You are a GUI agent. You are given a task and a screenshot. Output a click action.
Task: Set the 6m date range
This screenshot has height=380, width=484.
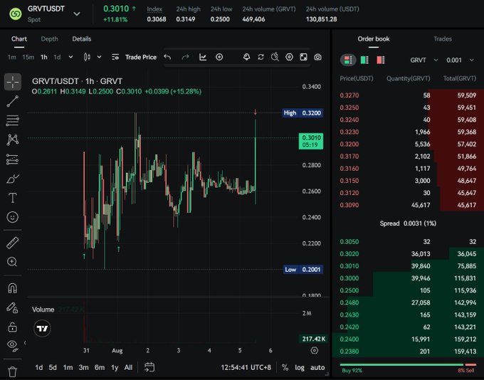pyautogui.click(x=100, y=367)
